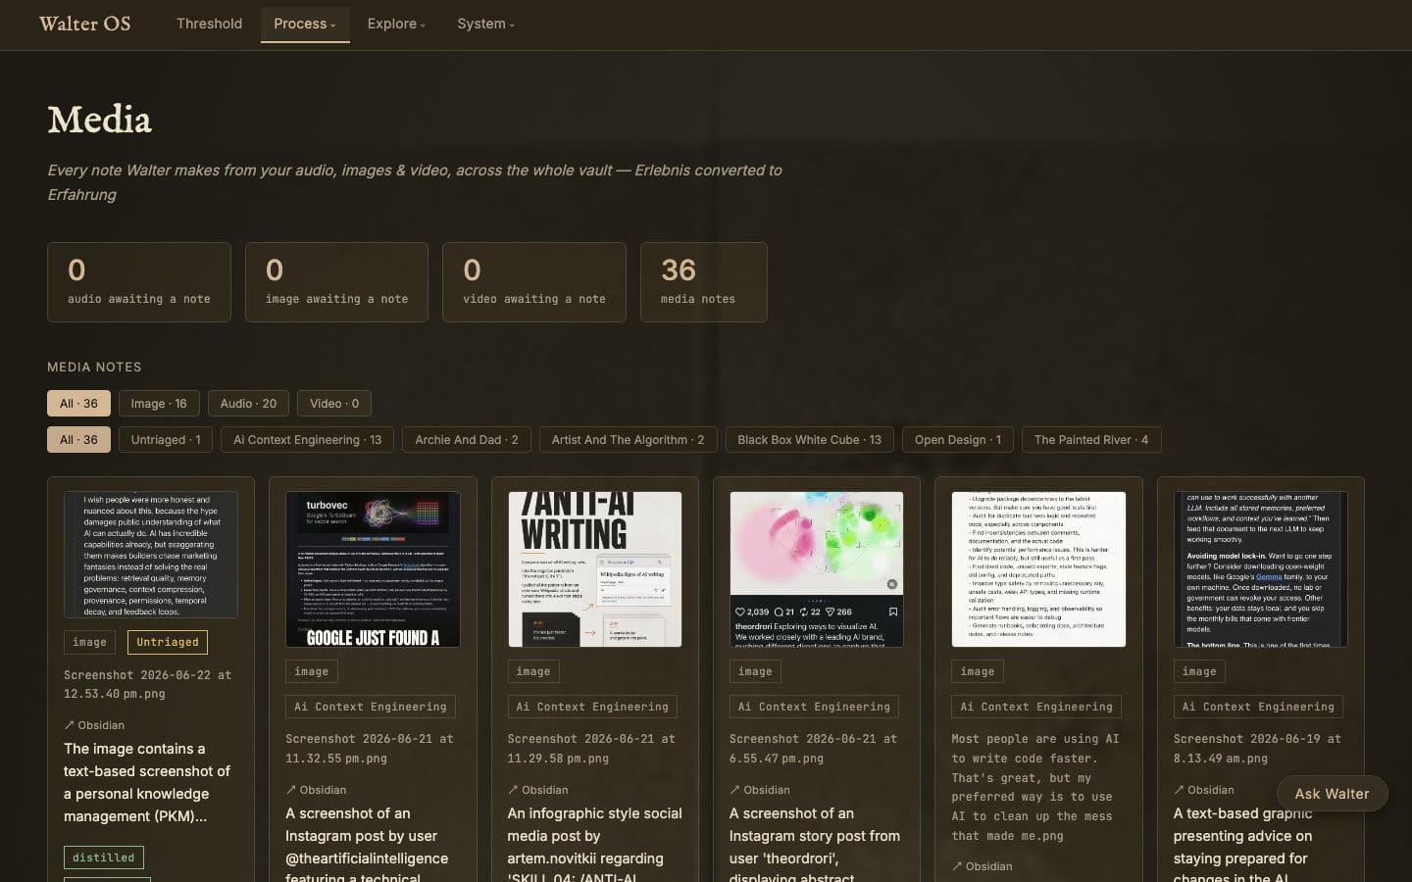Filter by The Painted River · 4
This screenshot has height=882, width=1412.
[1091, 440]
